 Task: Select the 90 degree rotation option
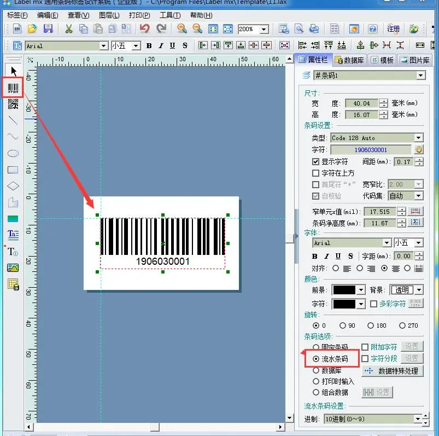tap(343, 325)
